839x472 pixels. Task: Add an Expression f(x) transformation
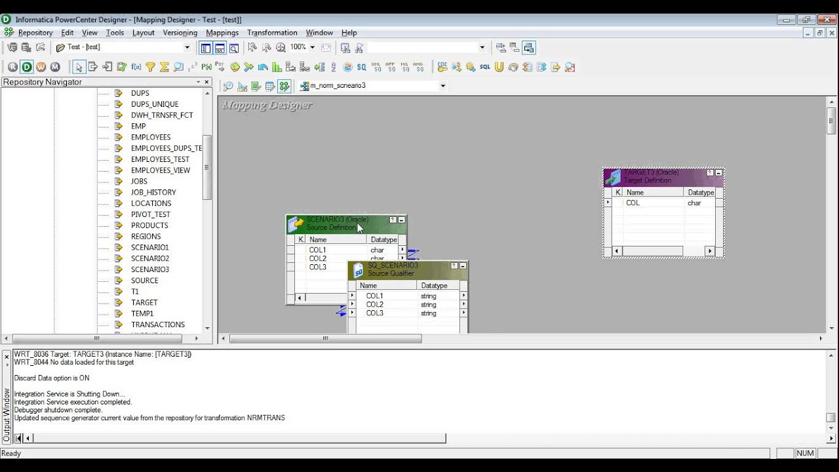point(136,67)
